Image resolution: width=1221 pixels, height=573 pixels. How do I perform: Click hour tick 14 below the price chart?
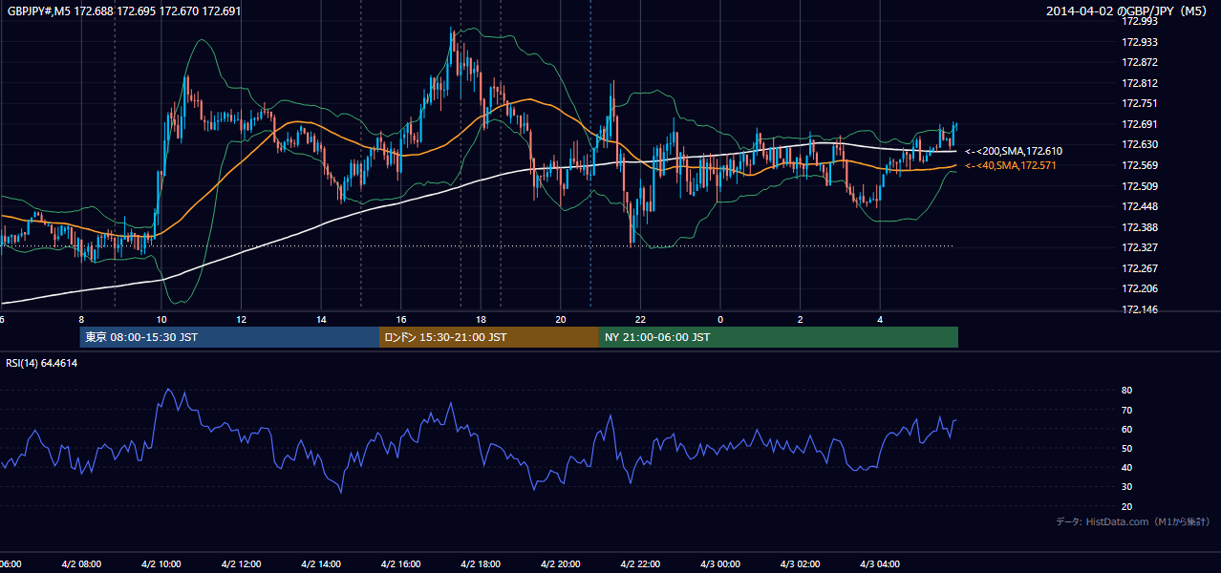click(x=321, y=319)
